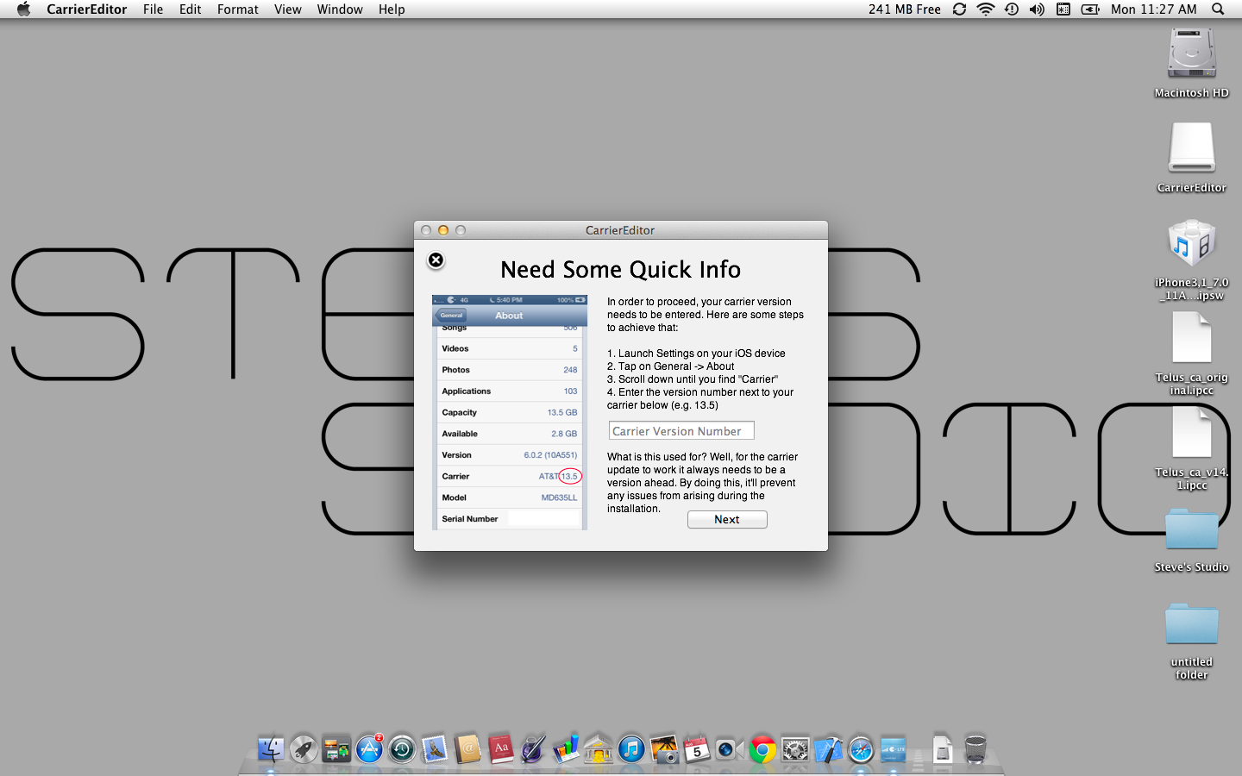Image resolution: width=1242 pixels, height=776 pixels.
Task: Focus the Carrier Version Number field
Action: [681, 431]
